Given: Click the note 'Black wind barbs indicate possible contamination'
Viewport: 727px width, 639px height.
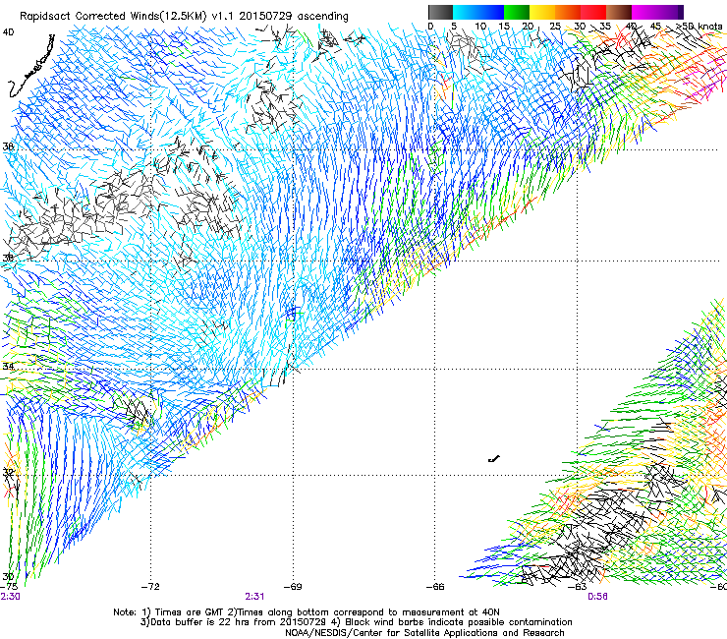Looking at the screenshot, I should pos(459,622).
